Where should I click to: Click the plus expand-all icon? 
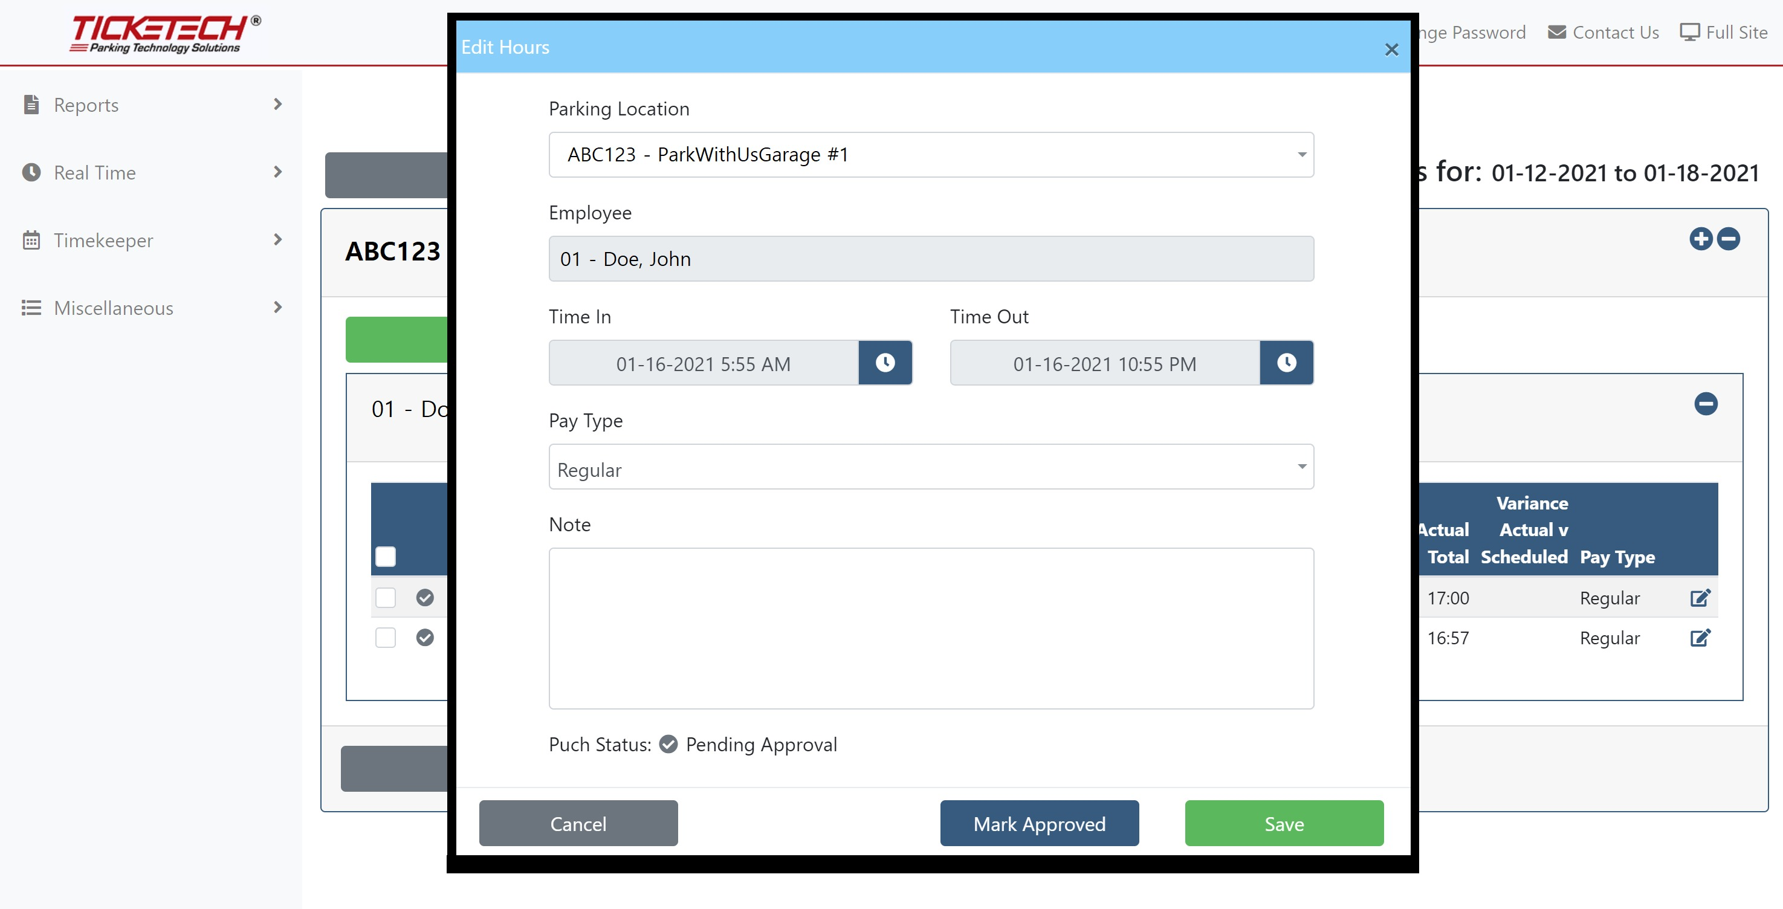[1701, 239]
